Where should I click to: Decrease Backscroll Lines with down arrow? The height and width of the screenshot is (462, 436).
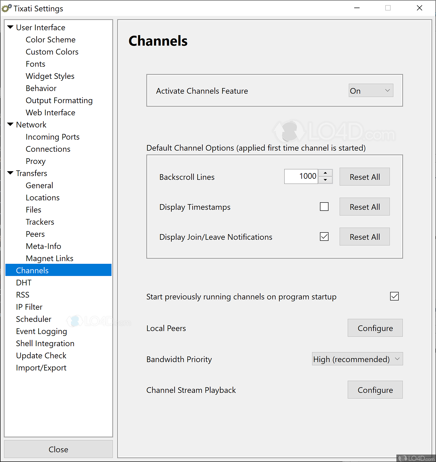coord(325,180)
